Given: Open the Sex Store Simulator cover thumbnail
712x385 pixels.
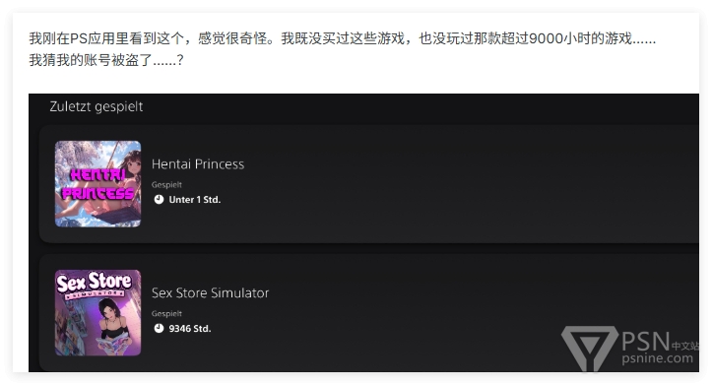Looking at the screenshot, I should [x=97, y=313].
